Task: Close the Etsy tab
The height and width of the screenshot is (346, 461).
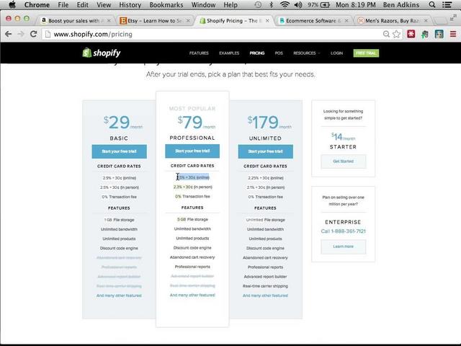Action: click(188, 21)
